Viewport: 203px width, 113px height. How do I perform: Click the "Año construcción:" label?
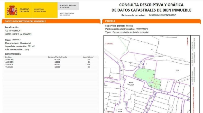pos(14,50)
